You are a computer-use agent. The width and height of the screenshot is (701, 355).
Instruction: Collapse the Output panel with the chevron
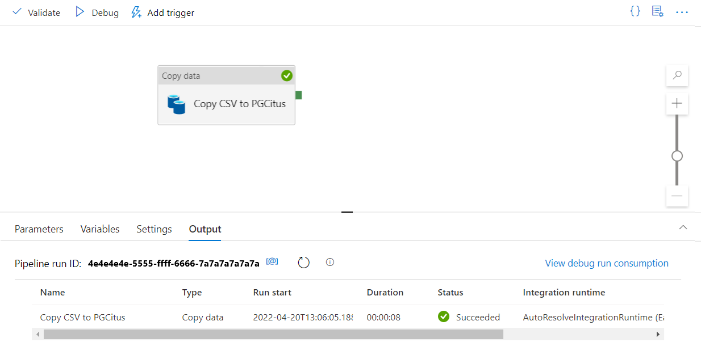(682, 226)
